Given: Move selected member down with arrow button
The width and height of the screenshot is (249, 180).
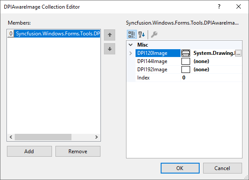Looking at the screenshot, I should (x=110, y=49).
